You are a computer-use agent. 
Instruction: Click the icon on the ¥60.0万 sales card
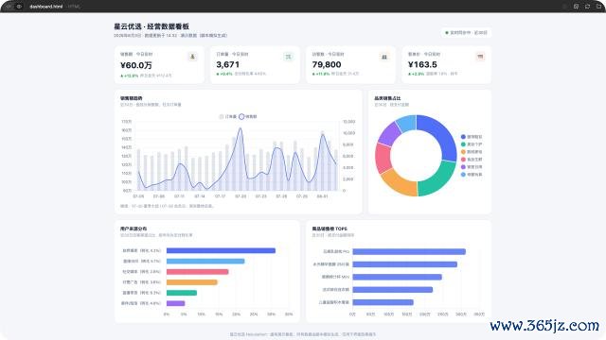click(192, 57)
